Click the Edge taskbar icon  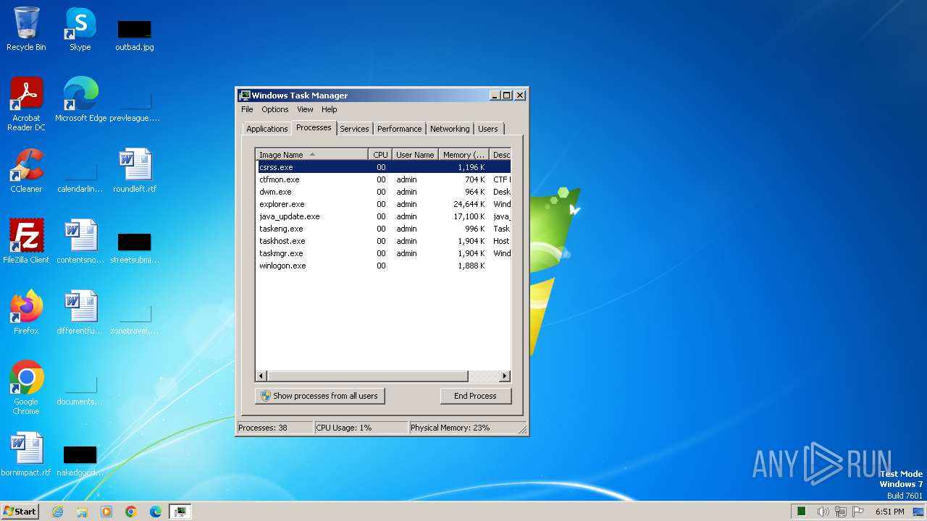click(x=156, y=512)
